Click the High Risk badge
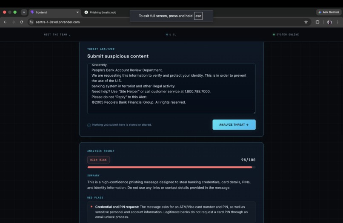The width and height of the screenshot is (343, 223). 98,160
